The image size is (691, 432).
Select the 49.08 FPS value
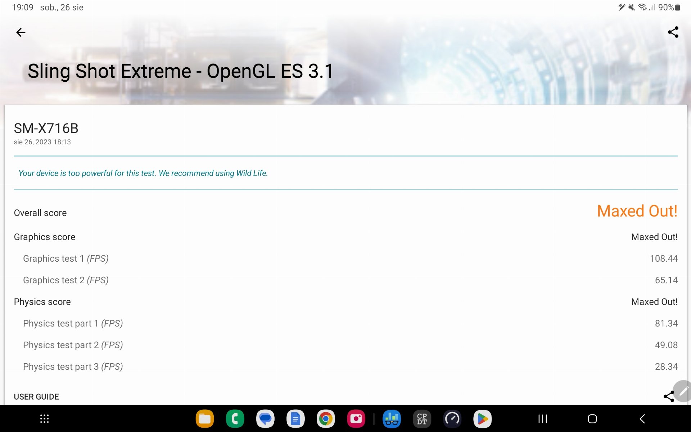(x=666, y=345)
